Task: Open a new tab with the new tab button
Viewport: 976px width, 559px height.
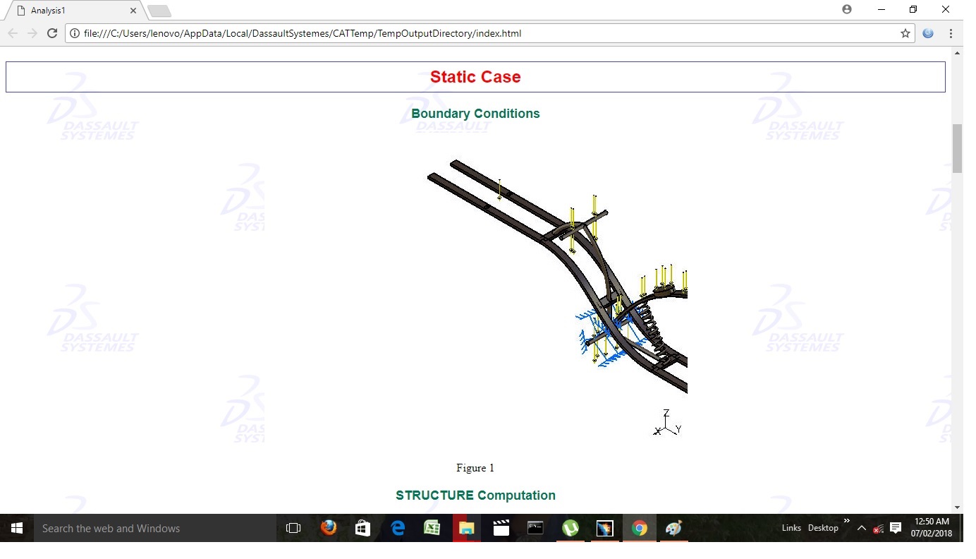Action: 160,11
